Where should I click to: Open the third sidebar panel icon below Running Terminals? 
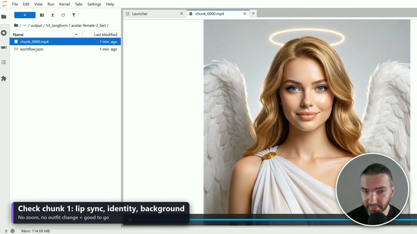click(4, 47)
